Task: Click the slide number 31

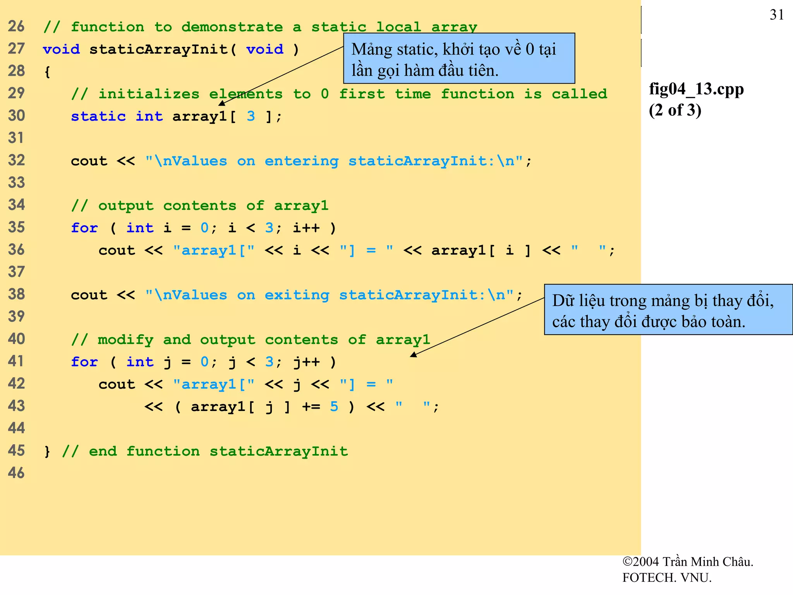Action: point(777,15)
